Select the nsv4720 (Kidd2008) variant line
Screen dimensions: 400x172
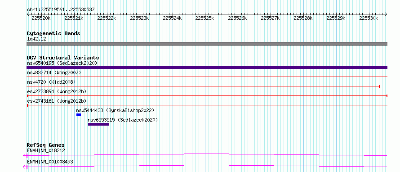click(x=203, y=86)
